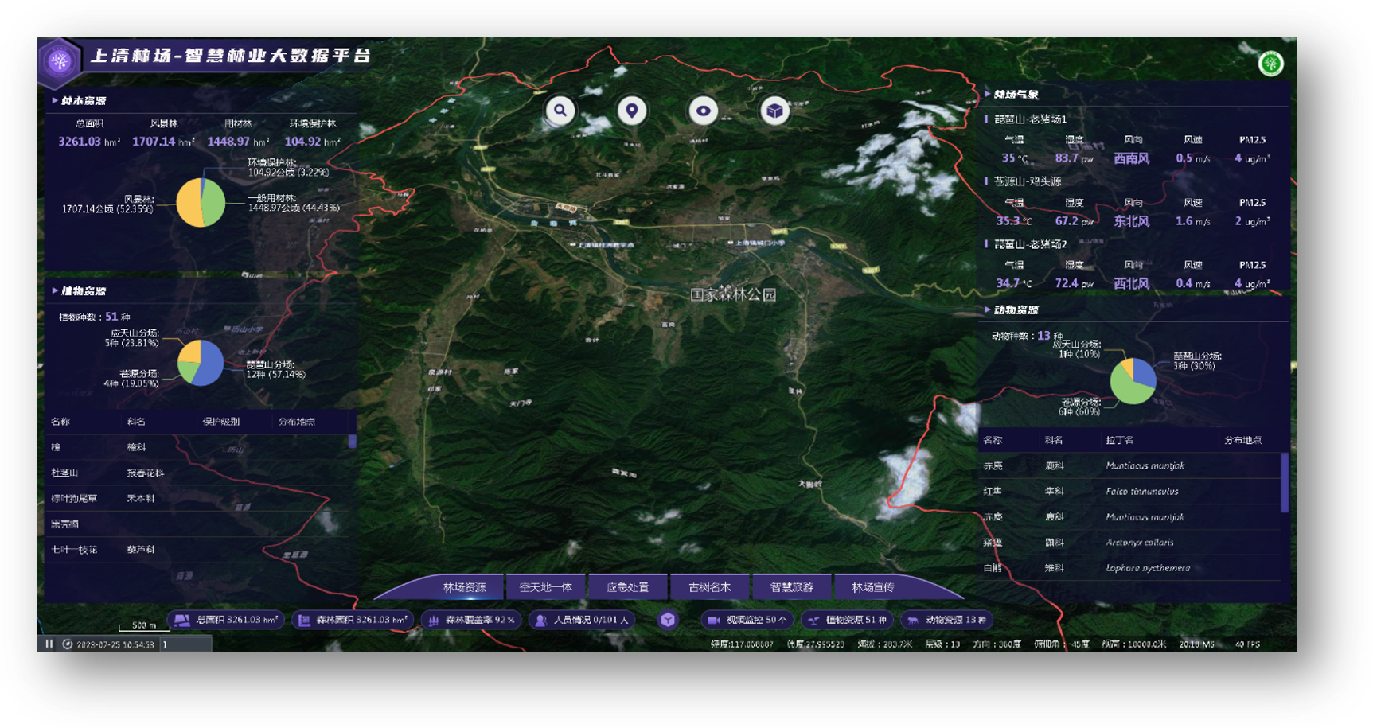The width and height of the screenshot is (1373, 728).
Task: Open the 智慧旅游 tab
Action: 791,587
